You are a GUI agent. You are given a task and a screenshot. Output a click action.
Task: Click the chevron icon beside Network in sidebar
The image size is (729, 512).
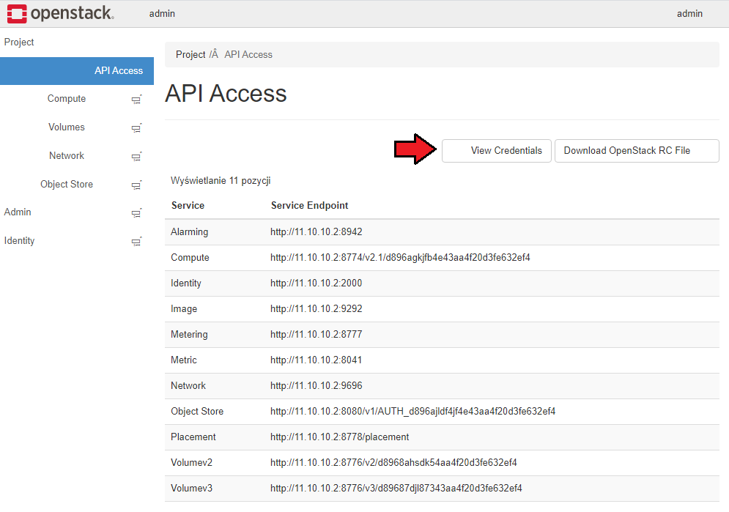(137, 157)
